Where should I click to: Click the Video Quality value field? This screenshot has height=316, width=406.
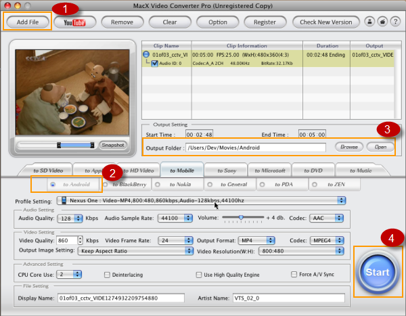pos(67,240)
